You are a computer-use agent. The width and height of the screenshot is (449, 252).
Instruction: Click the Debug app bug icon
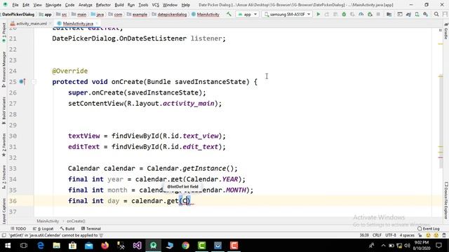click(x=344, y=14)
